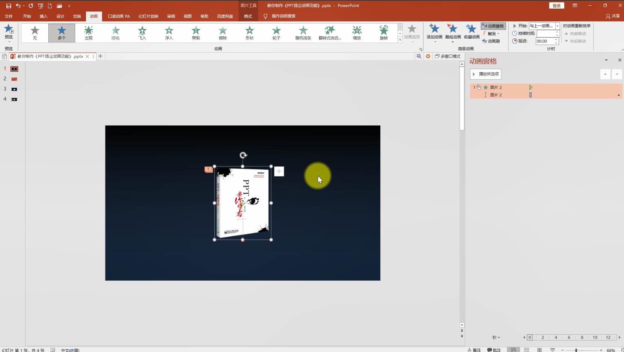Viewport: 624px width, 352px height.
Task: Save the presentation from the quick access toolbar
Action: pos(8,6)
